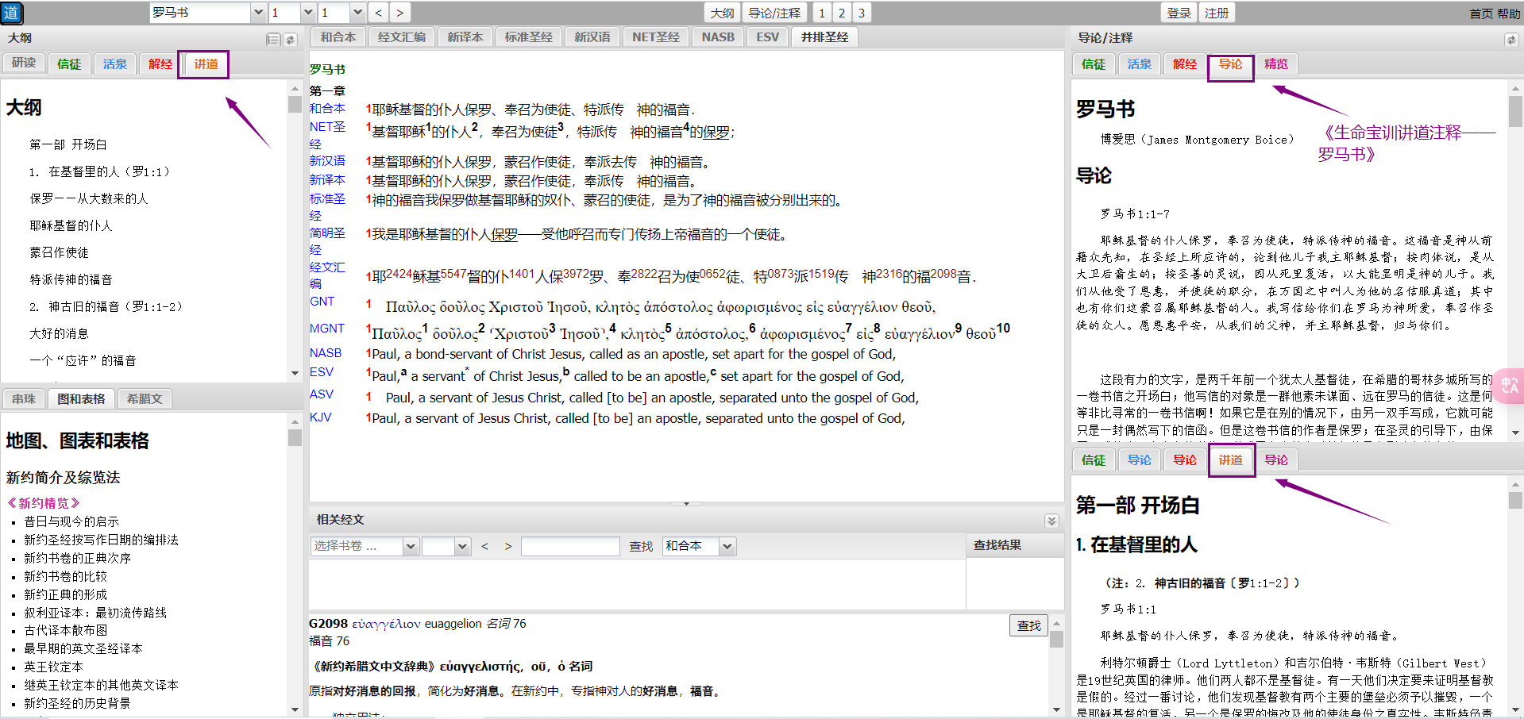
Task: Collapse the 相关经文 panel with double-chevron icon
Action: click(1051, 521)
